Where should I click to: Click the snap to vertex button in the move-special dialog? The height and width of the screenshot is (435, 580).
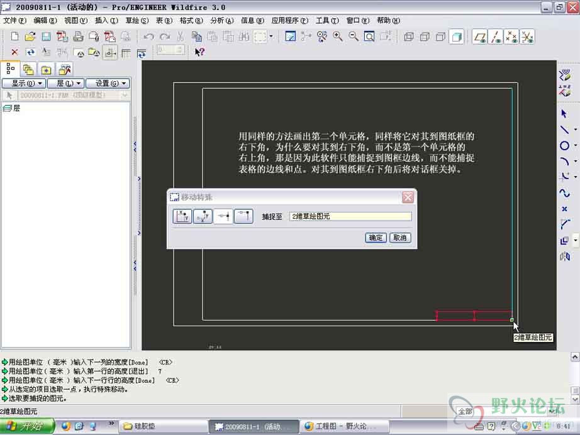[243, 216]
